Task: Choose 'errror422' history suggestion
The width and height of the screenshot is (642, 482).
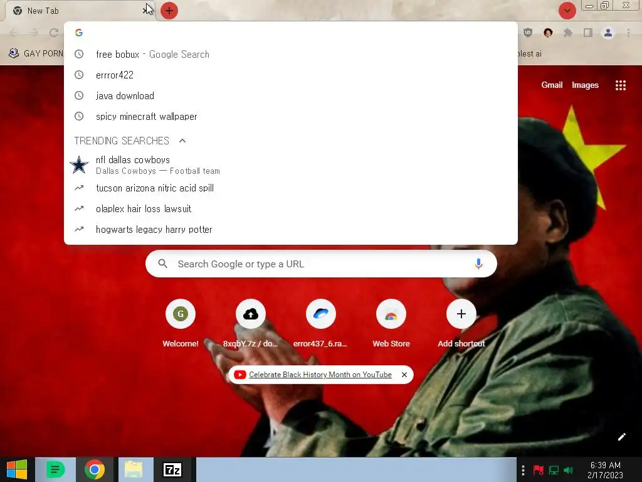Action: tap(291, 75)
